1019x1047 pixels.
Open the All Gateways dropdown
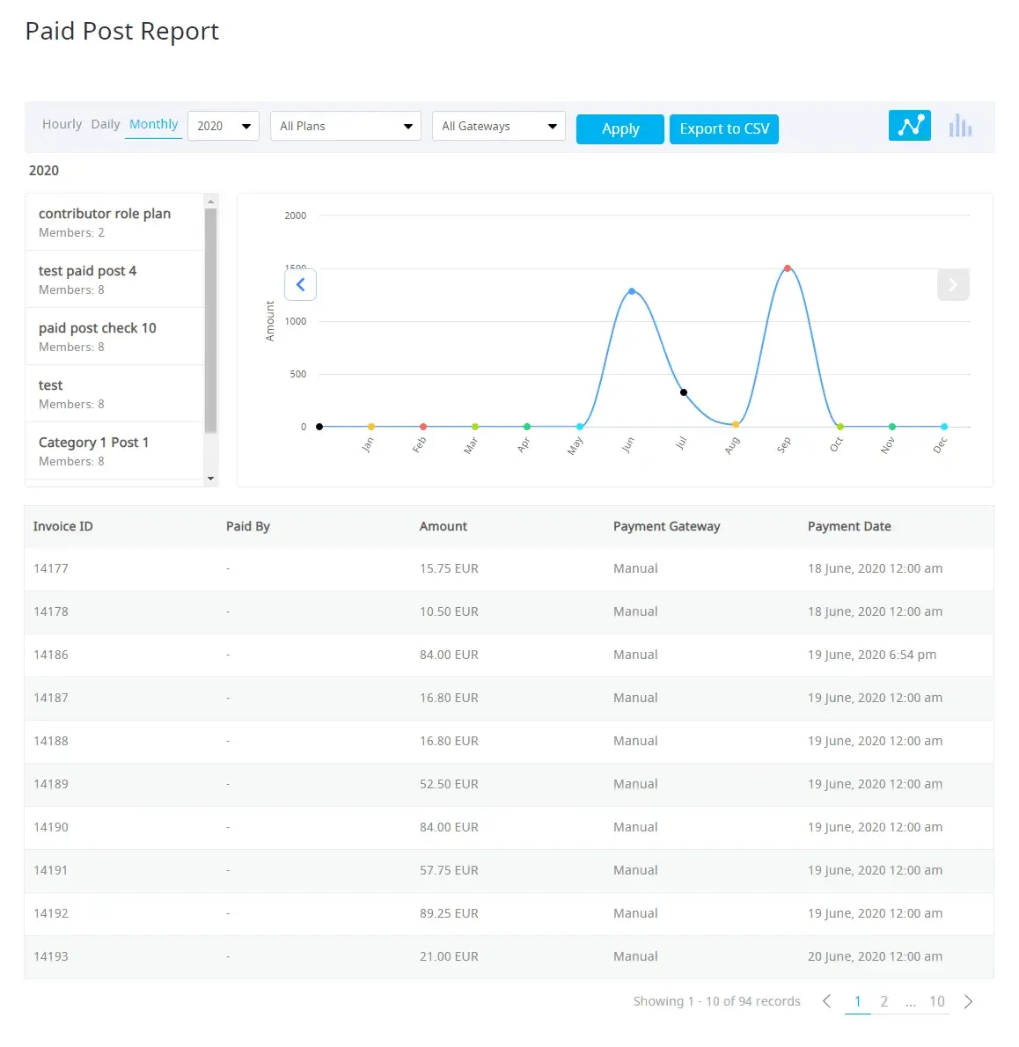[498, 126]
